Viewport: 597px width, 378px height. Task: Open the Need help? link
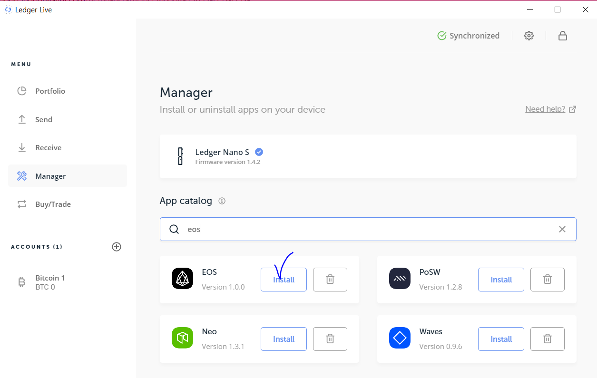(545, 109)
